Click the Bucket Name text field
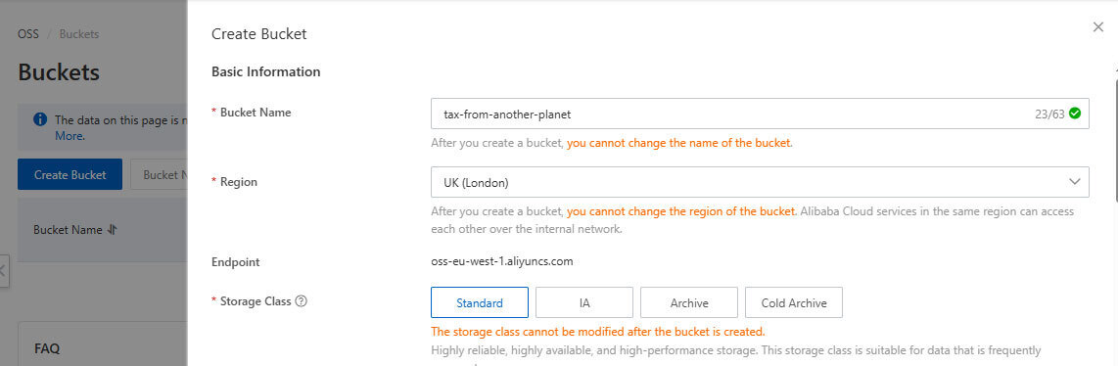This screenshot has width=1118, height=366. pos(760,114)
